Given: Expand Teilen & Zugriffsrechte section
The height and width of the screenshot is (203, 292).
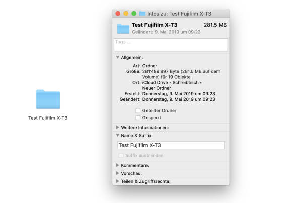Looking at the screenshot, I should point(117,181).
